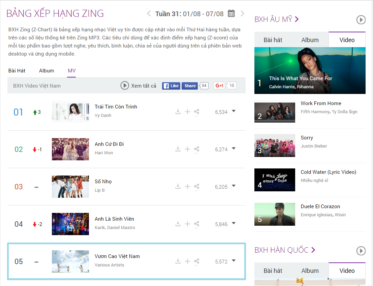
Task: Switch to the Bài Hát chart tab
Action: pyautogui.click(x=17, y=71)
